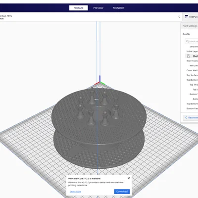Open the Learn more link

[x=76, y=192]
